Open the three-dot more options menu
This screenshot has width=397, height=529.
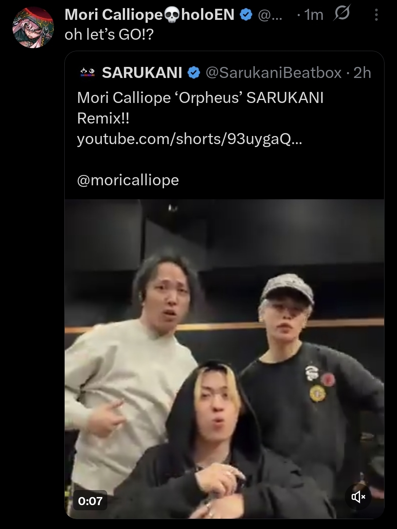pos(376,15)
